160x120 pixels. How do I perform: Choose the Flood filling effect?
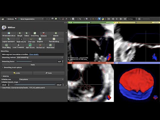(x=6, y=46)
